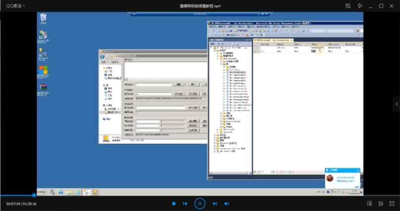This screenshot has width=400, height=211.
Task: Skip to the next video
Action: tap(215, 204)
